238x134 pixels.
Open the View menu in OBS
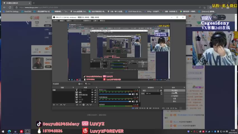tap(69, 21)
